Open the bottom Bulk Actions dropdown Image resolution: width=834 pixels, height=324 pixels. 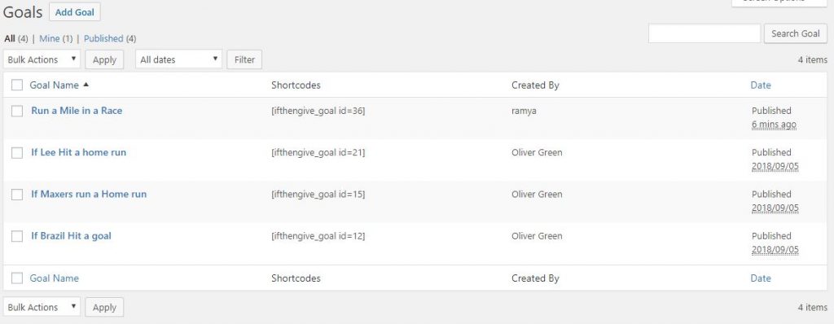[42, 307]
